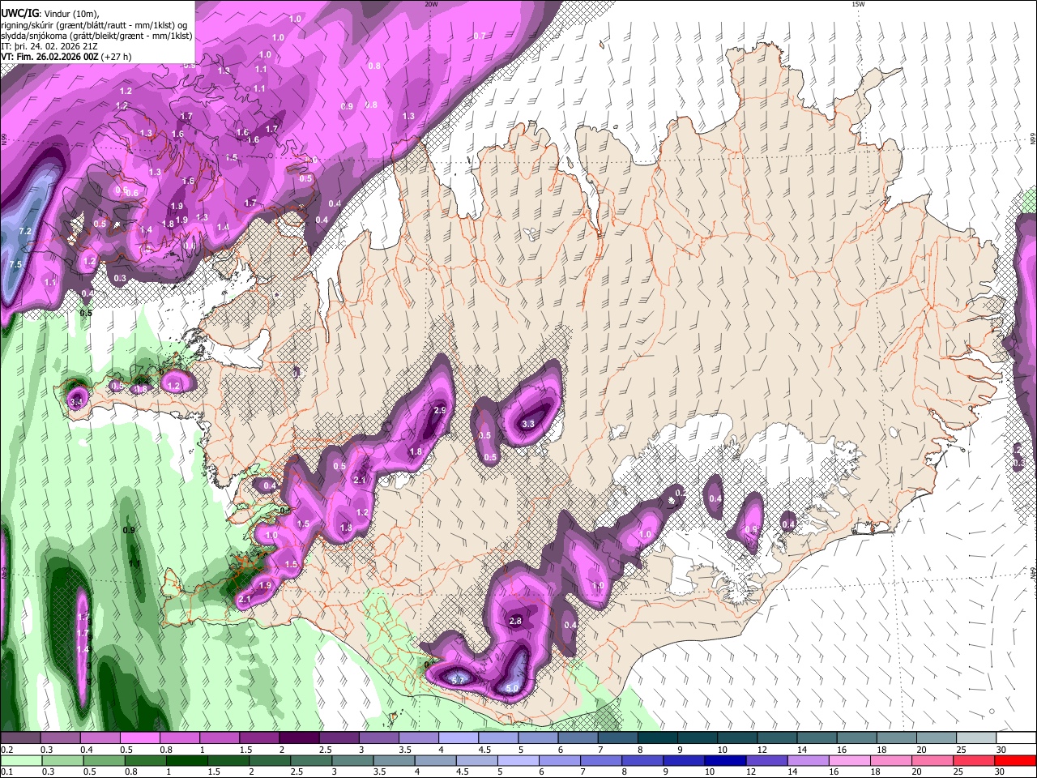Click the 0.7 value over northern sea
1037x778 pixels.
click(480, 36)
